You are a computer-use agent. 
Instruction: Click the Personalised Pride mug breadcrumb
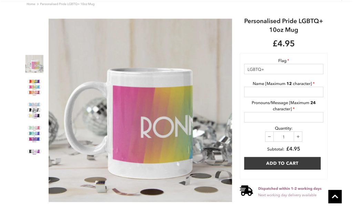[x=67, y=4]
